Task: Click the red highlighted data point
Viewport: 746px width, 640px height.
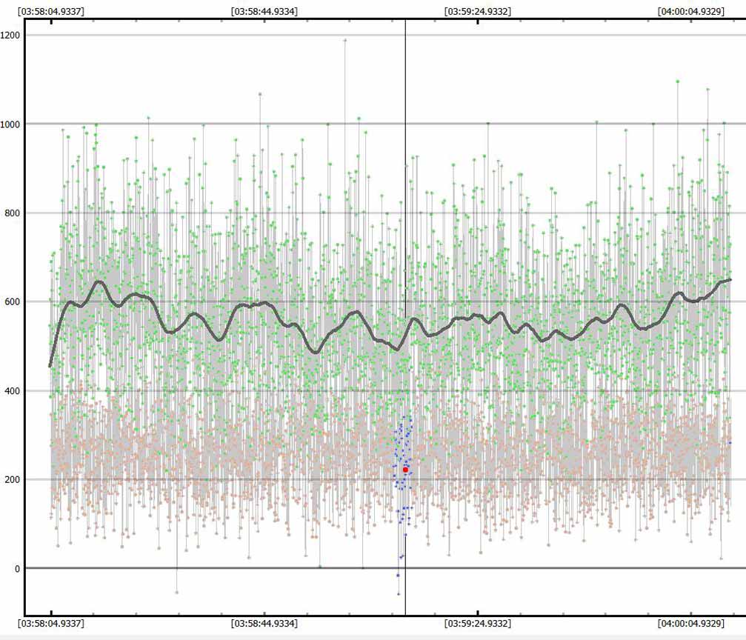Action: tap(406, 470)
